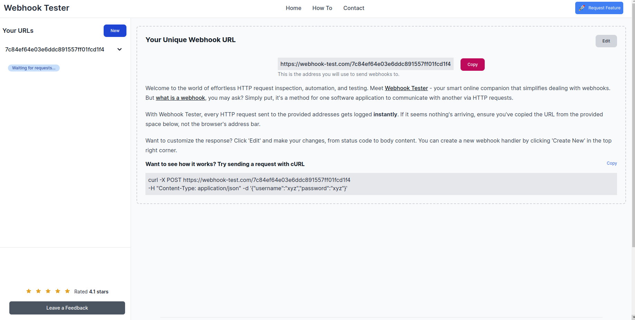
Task: Click the first rating star
Action: tap(29, 291)
